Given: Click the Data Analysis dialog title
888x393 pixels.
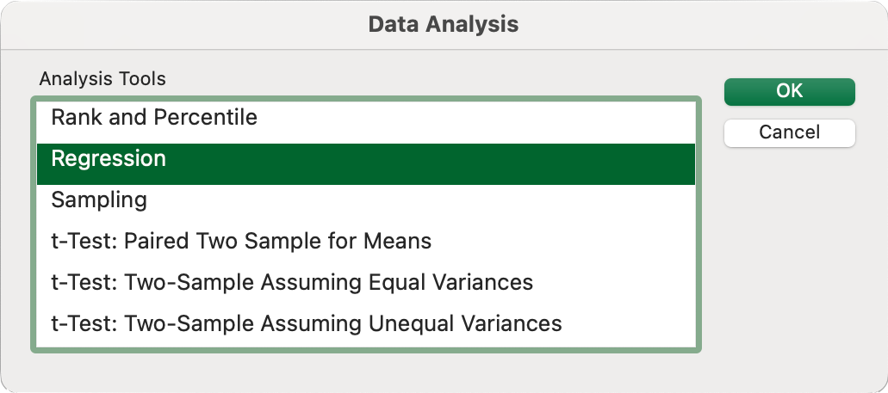Looking at the screenshot, I should [444, 24].
